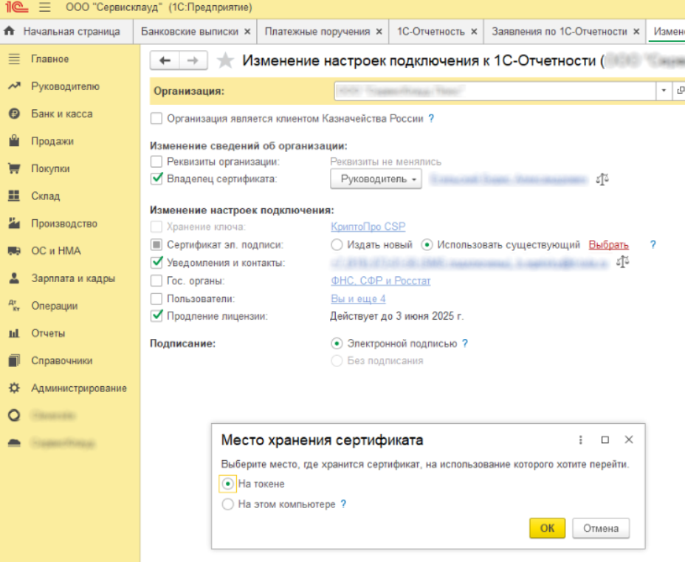
Task: Open the main menu hamburger icon
Action: click(x=44, y=7)
